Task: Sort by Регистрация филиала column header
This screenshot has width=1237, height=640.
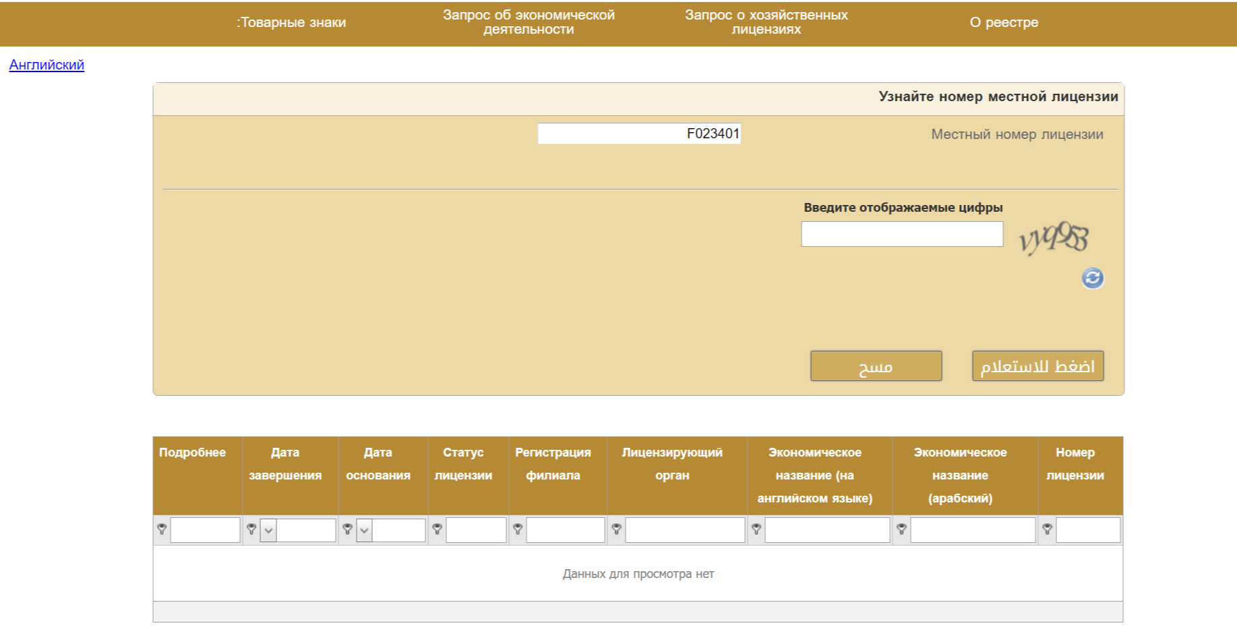Action: tap(557, 476)
